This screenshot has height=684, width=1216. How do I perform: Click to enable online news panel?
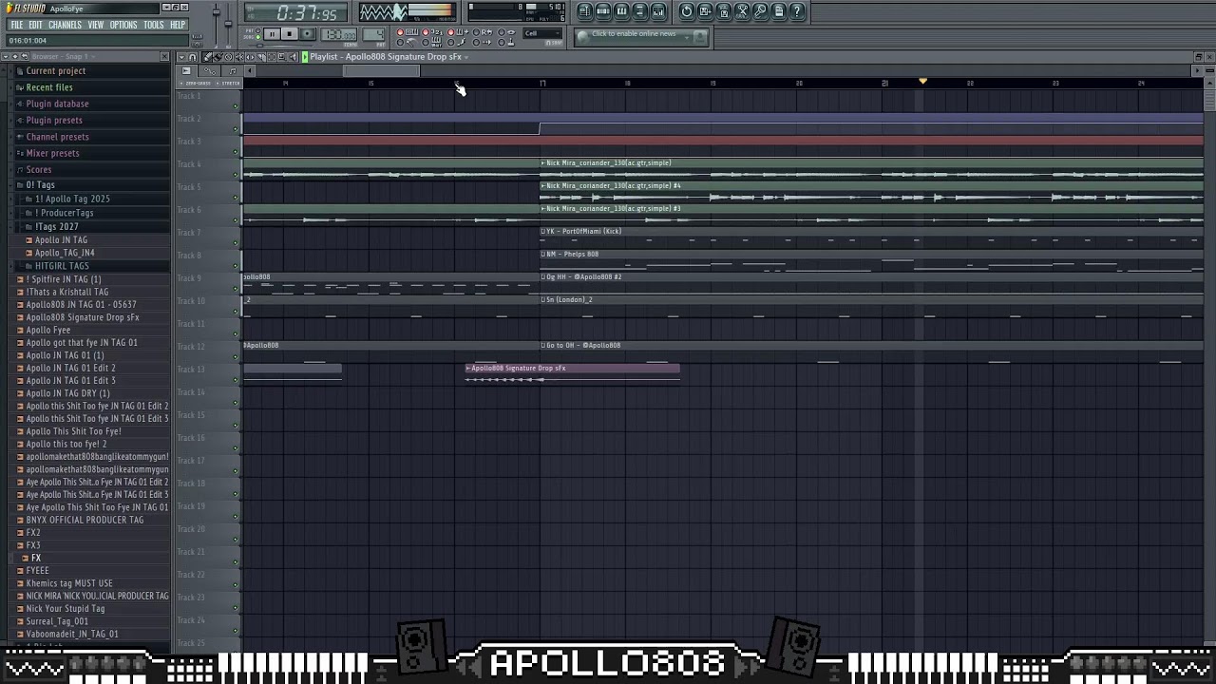(x=642, y=36)
